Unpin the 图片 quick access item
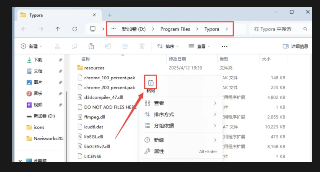The height and width of the screenshot is (172, 320). coord(60,82)
